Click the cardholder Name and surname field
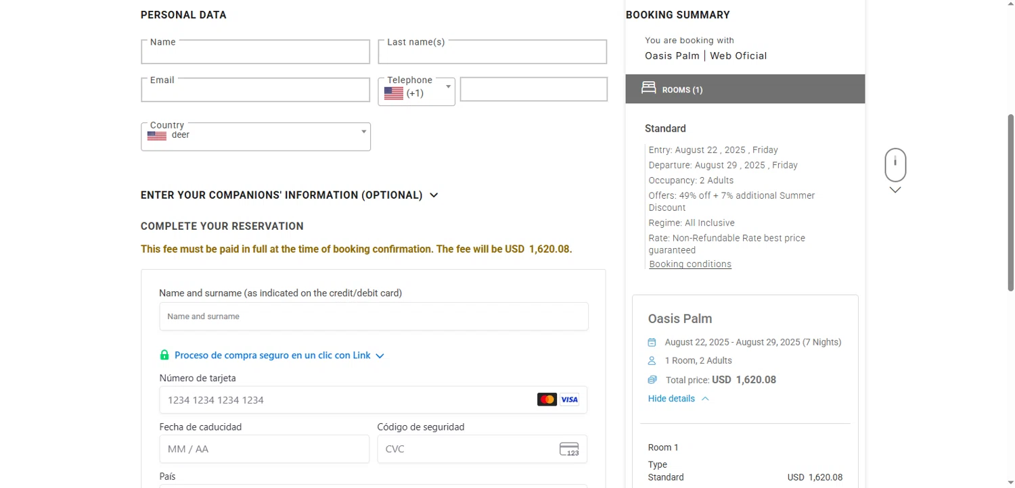1015x488 pixels. 374,316
